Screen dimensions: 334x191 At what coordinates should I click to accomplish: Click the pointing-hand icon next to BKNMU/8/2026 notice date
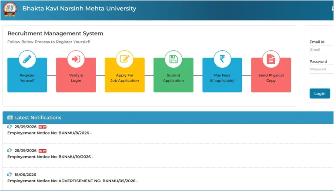10,127
